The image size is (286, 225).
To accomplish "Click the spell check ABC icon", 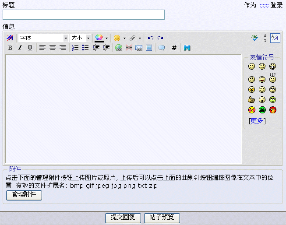I will pyautogui.click(x=255, y=38).
